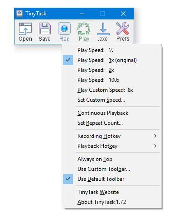Select Play Custom Speed 8x
The height and width of the screenshot is (217, 169).
(112, 90)
